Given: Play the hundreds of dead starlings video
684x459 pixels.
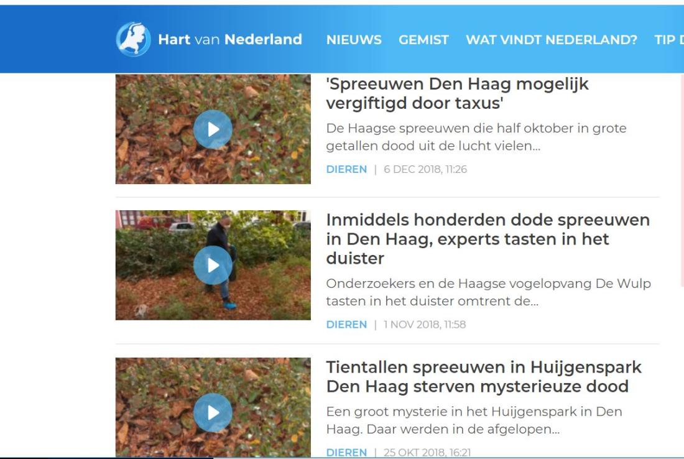Looking at the screenshot, I should tap(213, 266).
